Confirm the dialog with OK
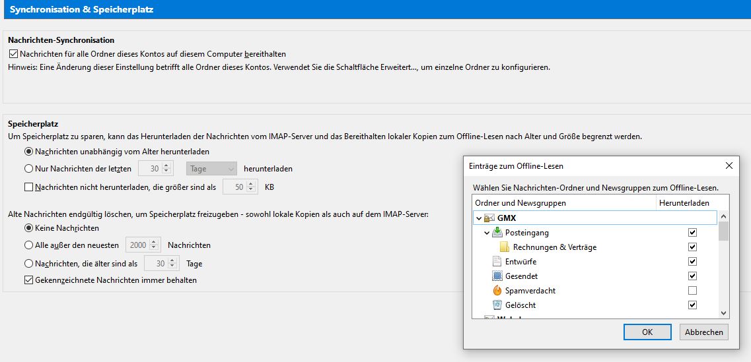The image size is (751, 362). pos(647,332)
